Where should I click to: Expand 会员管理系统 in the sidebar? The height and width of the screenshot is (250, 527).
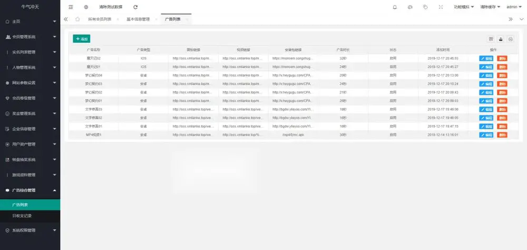click(x=30, y=37)
